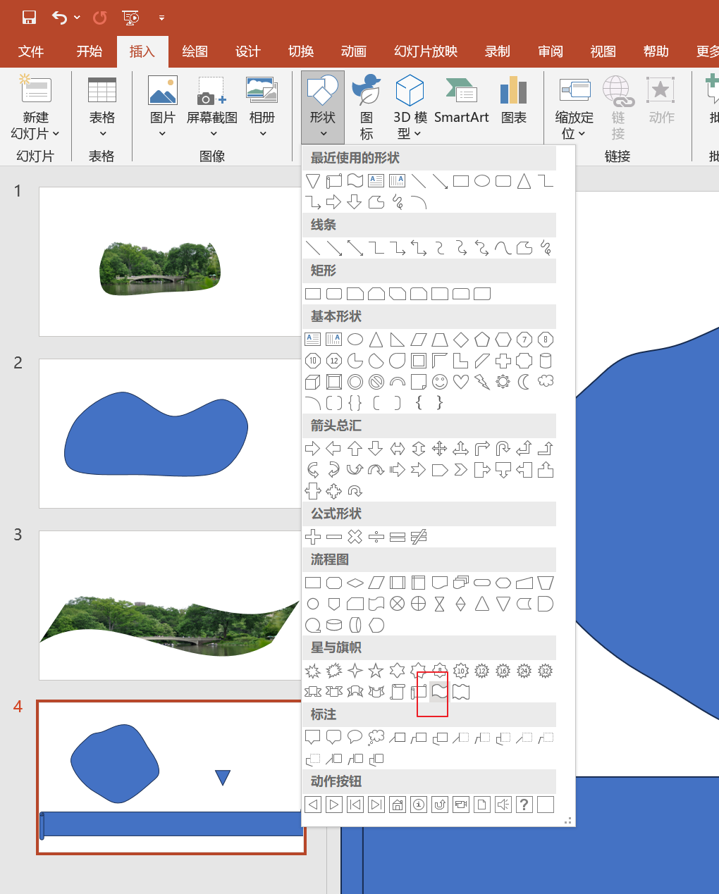Start slideshow from beginning via toolbar icon
The height and width of the screenshot is (894, 719).
(130, 17)
